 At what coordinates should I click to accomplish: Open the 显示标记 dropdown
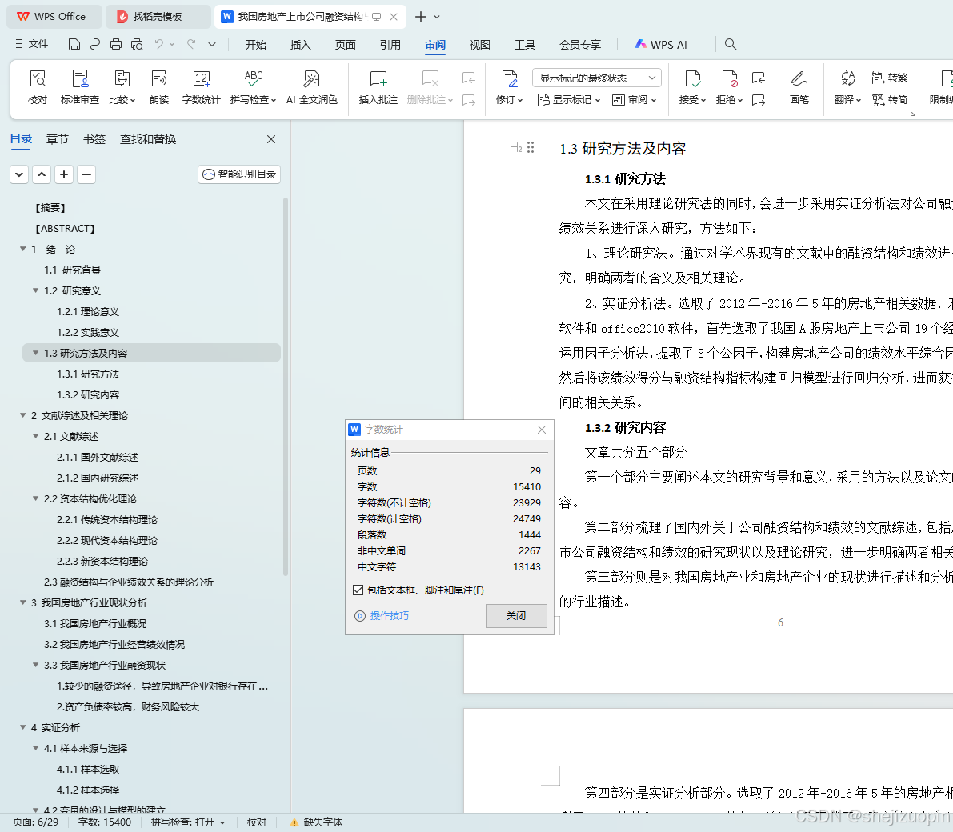[569, 100]
